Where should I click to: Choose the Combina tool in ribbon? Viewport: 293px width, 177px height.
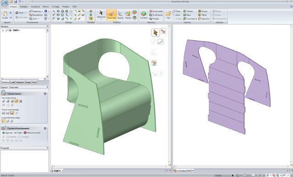[144, 15]
